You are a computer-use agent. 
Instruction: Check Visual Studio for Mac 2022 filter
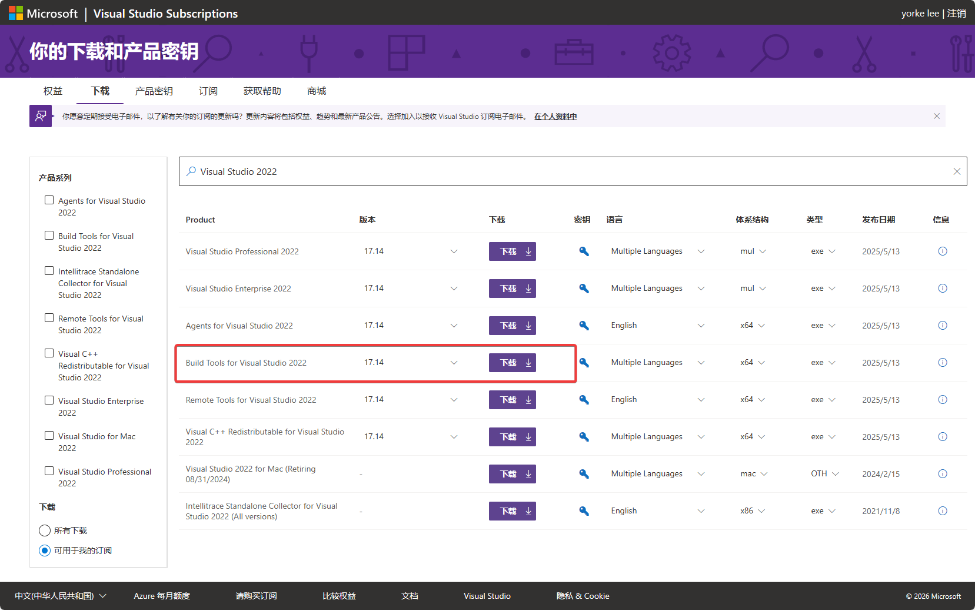(x=49, y=436)
